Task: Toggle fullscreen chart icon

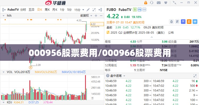Action: [94, 10]
